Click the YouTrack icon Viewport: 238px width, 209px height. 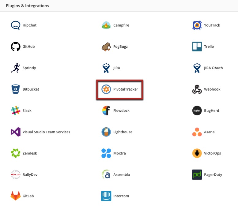click(x=197, y=25)
